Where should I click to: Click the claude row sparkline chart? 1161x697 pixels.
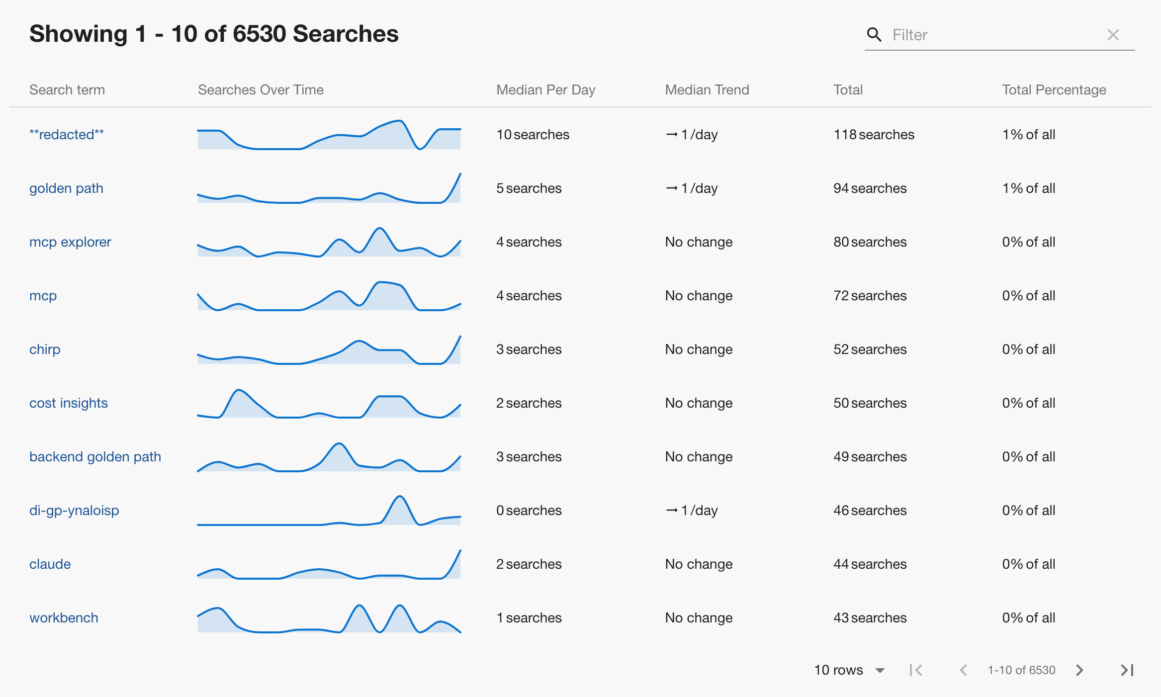(329, 564)
